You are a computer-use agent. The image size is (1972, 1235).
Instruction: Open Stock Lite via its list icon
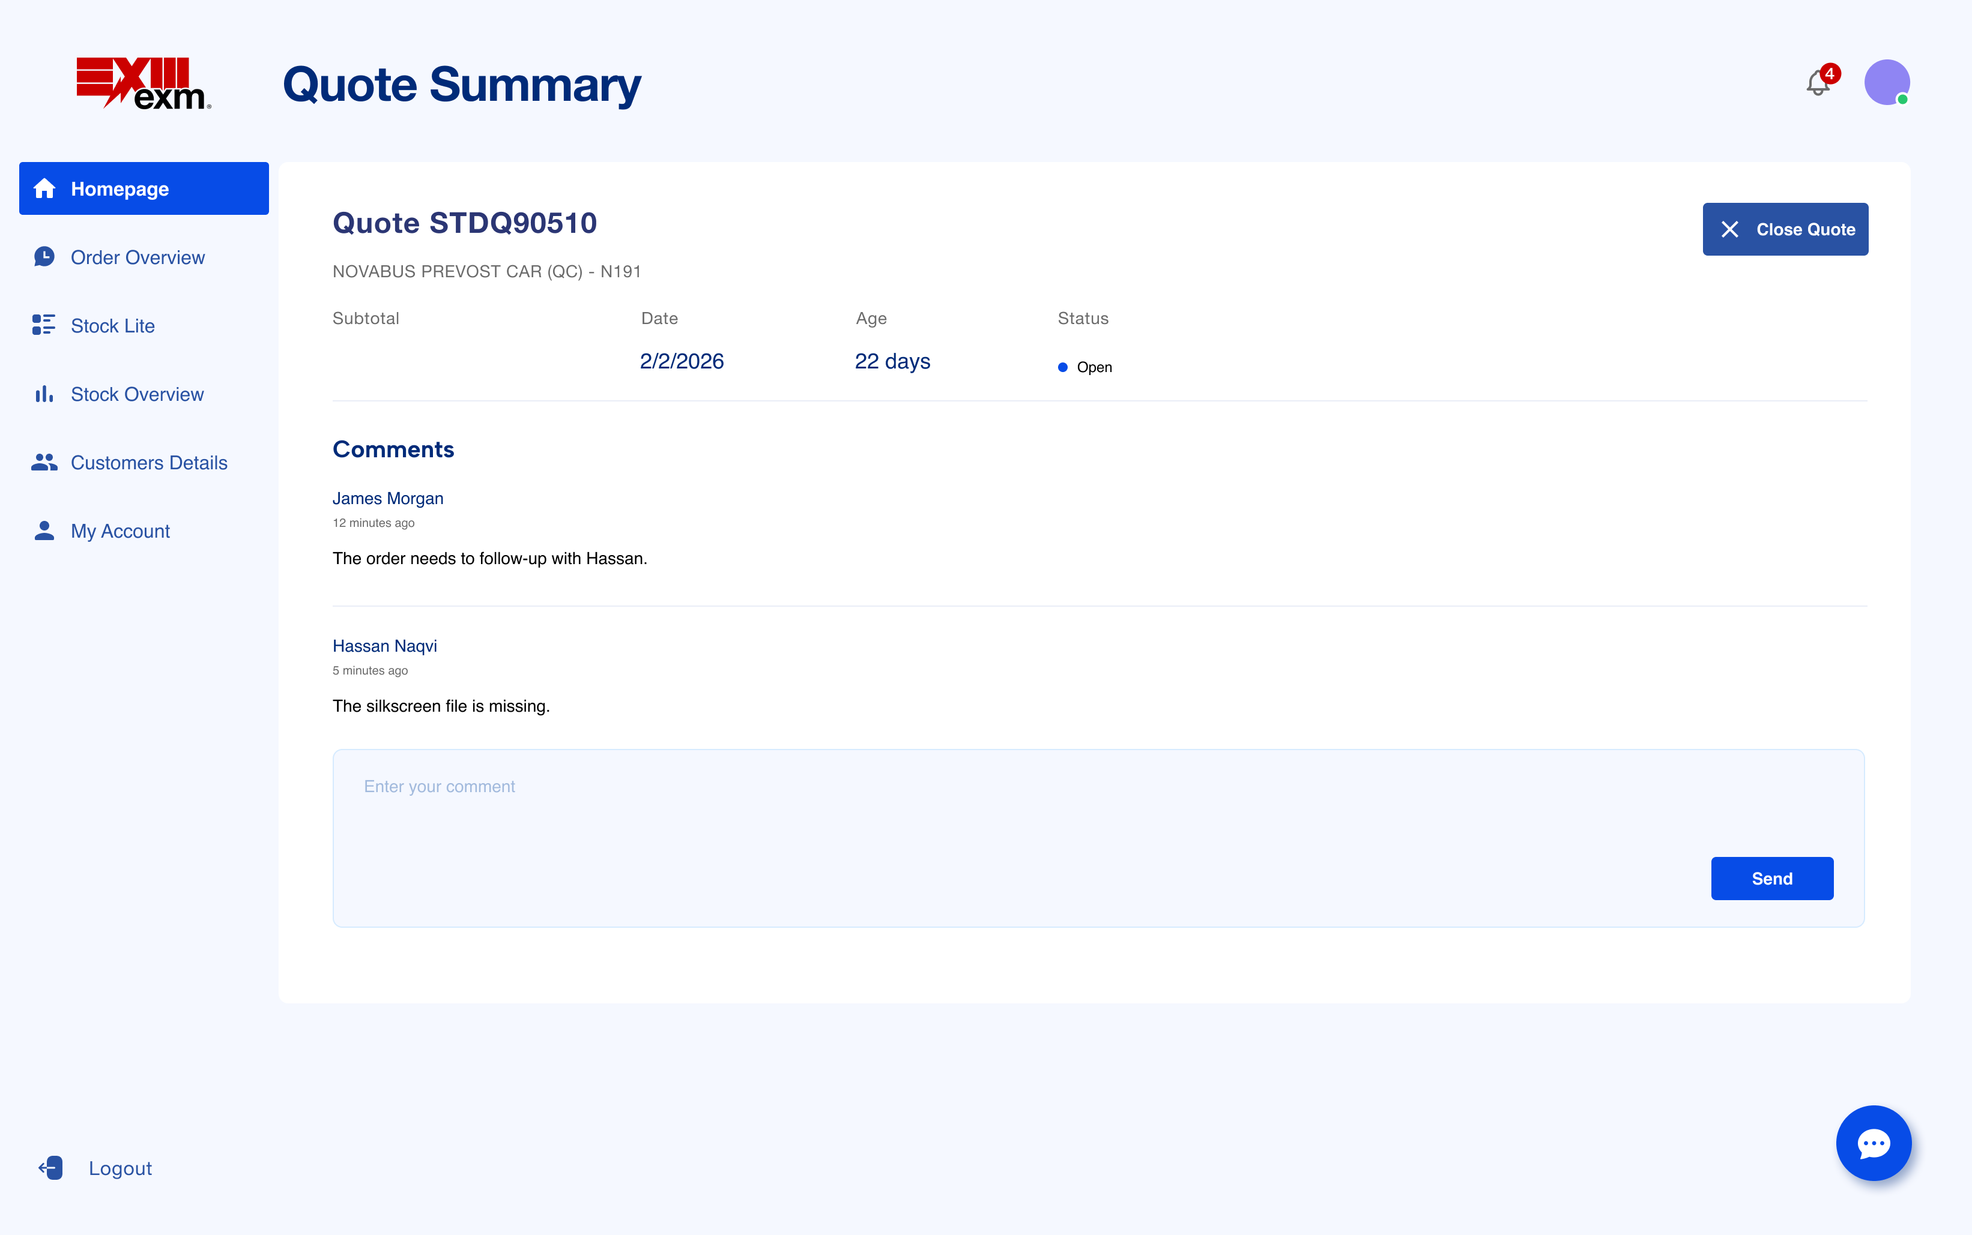43,324
